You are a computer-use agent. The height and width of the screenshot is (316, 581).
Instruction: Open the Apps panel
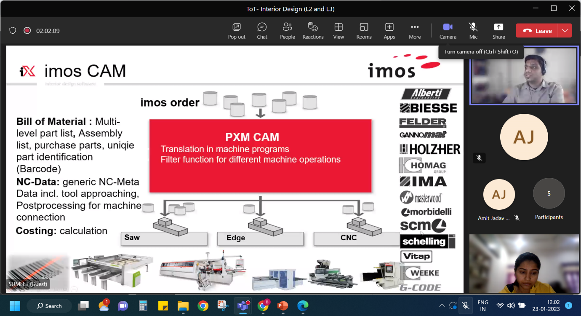point(389,31)
